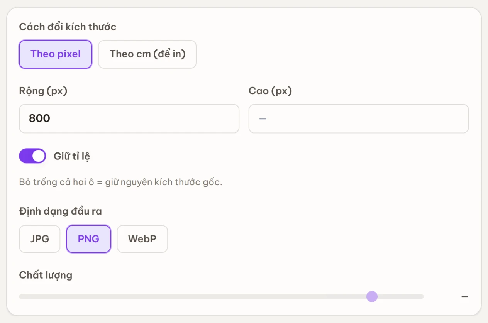Click the purple Chất lượng slider handle
Viewport: 488px width, 323px height.
pos(372,296)
